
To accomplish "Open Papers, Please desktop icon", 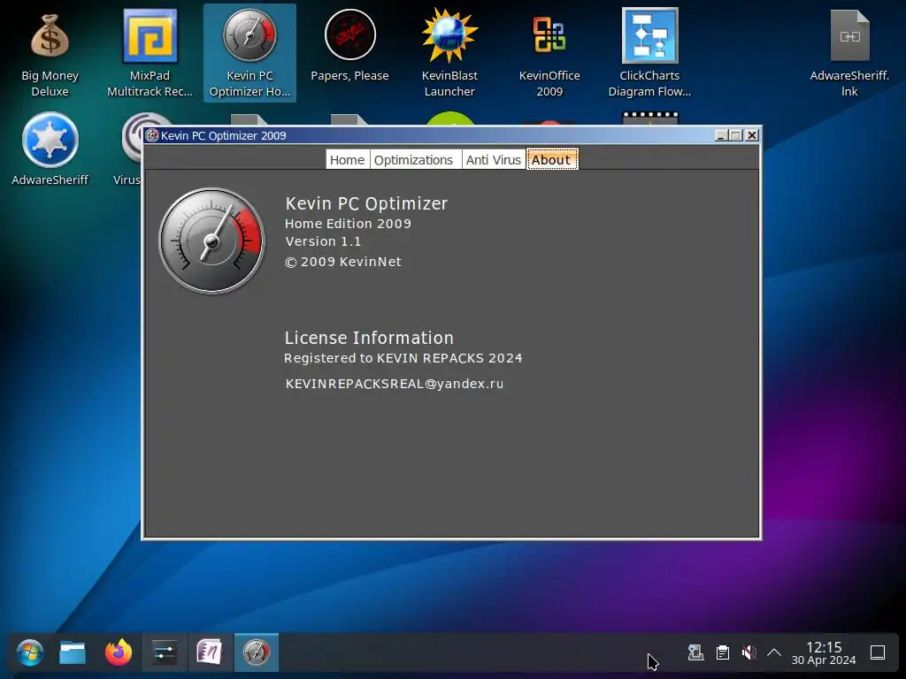I will point(349,46).
